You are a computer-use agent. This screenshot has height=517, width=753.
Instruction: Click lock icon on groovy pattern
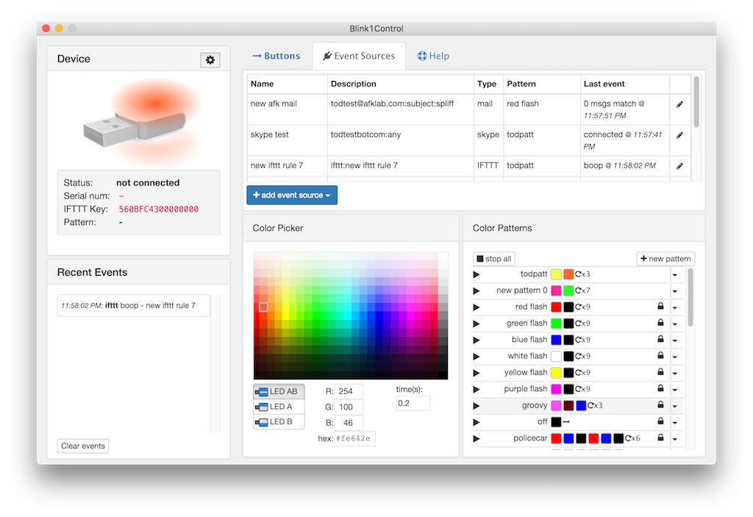click(x=660, y=404)
